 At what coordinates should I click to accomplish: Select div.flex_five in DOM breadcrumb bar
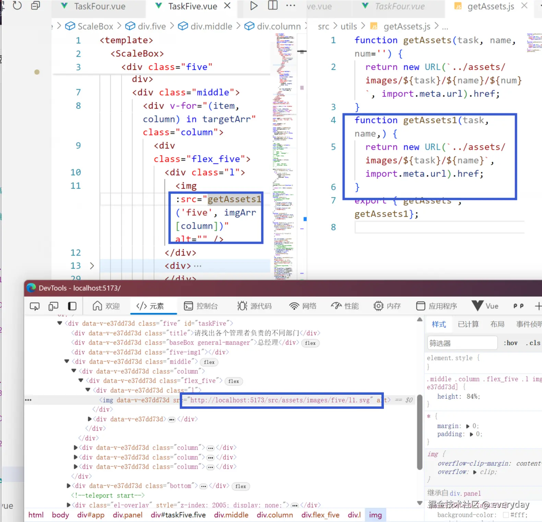(x=320, y=515)
